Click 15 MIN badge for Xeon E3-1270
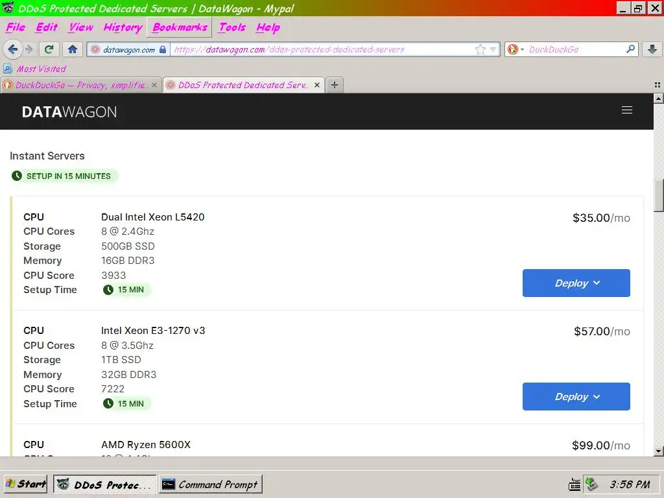This screenshot has width=664, height=498. [x=126, y=403]
